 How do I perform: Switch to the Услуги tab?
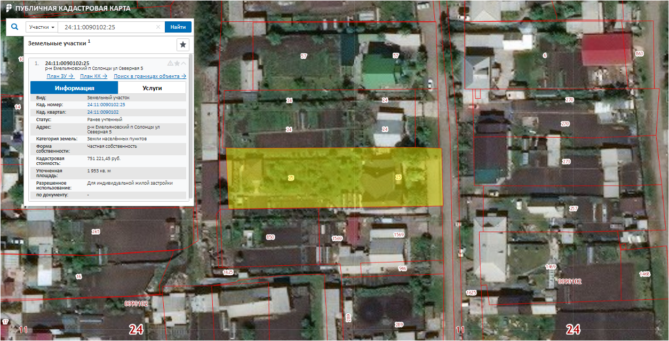[152, 88]
